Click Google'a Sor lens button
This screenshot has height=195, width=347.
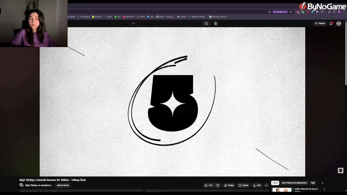(280, 12)
